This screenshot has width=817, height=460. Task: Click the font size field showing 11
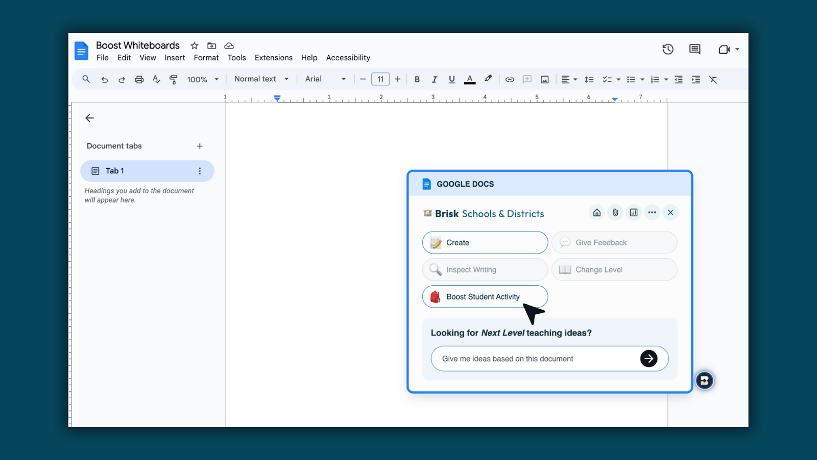pos(380,79)
